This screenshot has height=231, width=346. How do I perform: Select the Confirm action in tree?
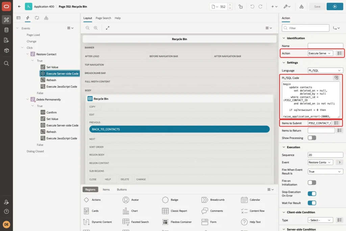pyautogui.click(x=51, y=112)
